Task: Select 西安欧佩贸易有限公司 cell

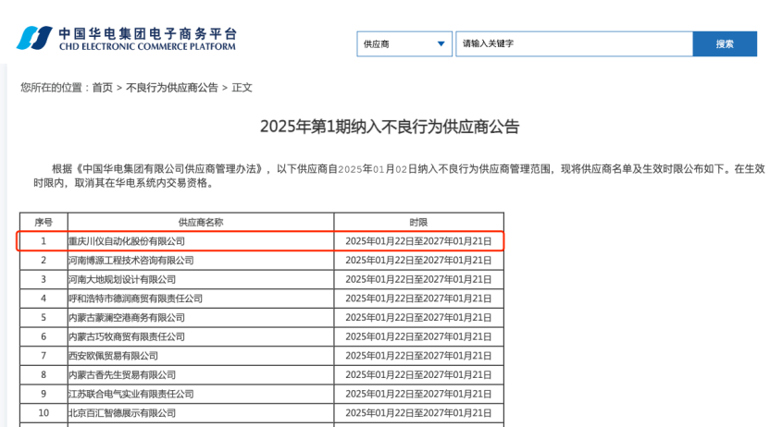Action: [x=200, y=356]
